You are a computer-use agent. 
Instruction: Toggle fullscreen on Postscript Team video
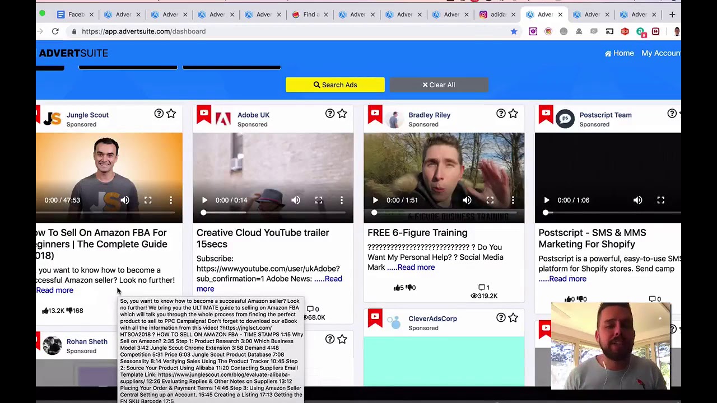pos(660,200)
